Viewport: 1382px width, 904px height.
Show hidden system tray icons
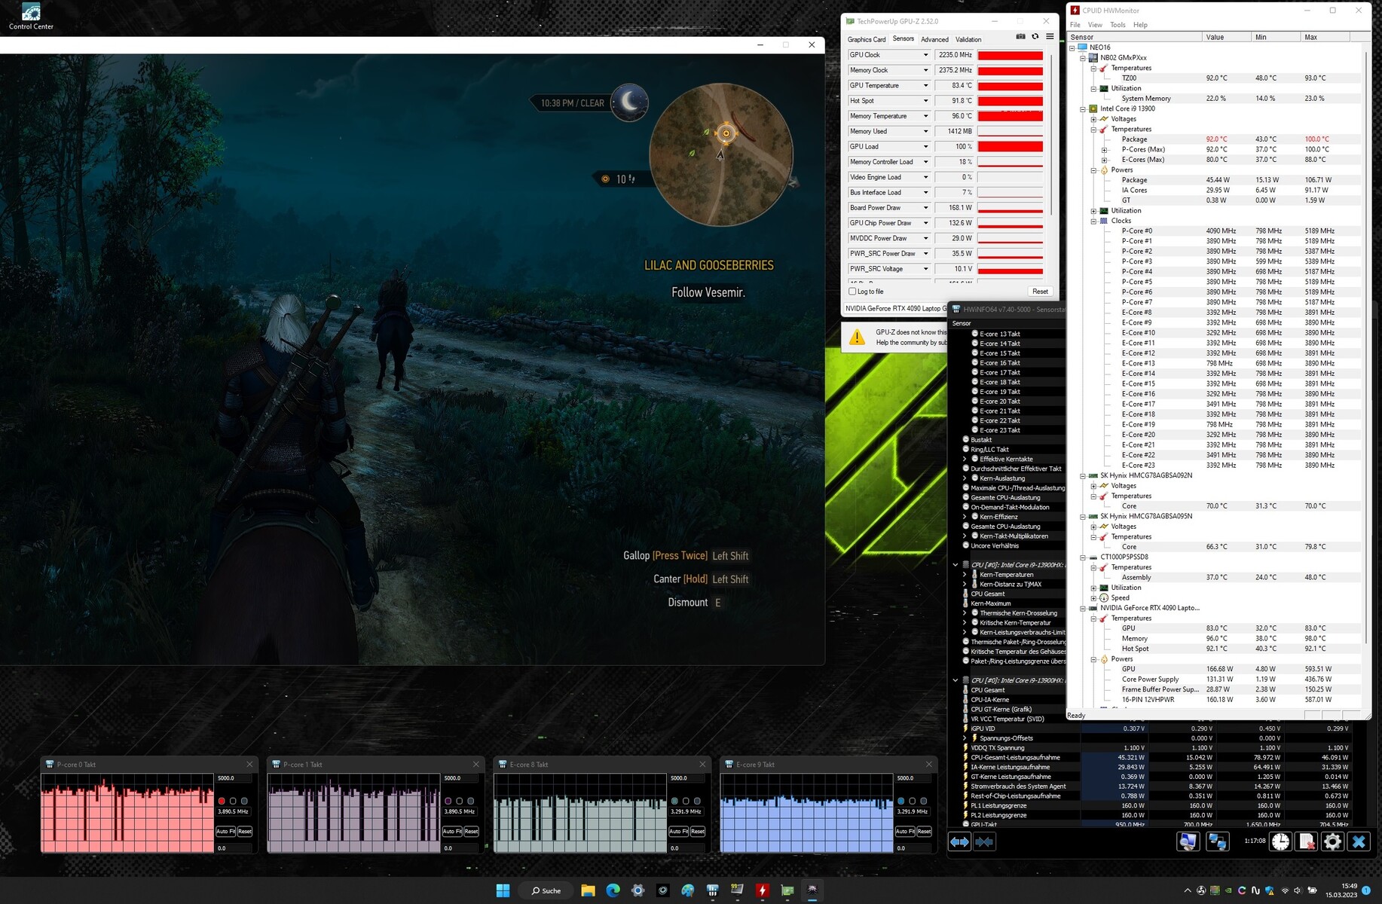point(1188,890)
